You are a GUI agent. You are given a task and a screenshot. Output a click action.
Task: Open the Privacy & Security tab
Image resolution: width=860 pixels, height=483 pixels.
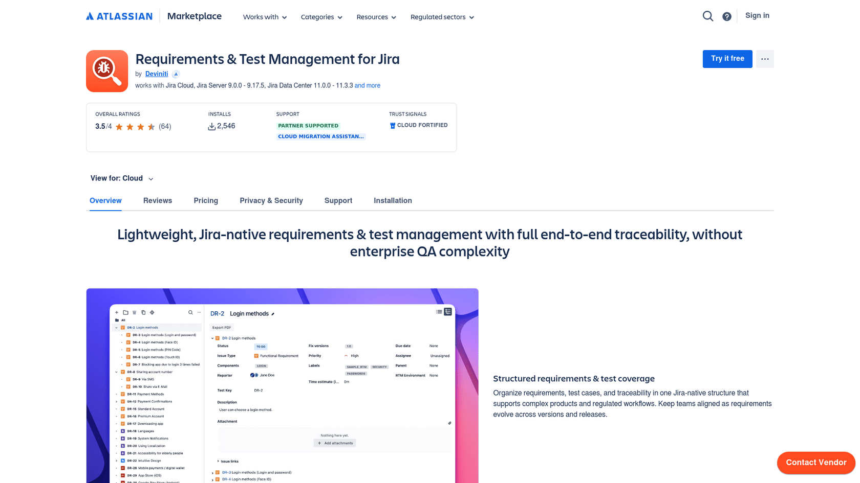pyautogui.click(x=271, y=200)
